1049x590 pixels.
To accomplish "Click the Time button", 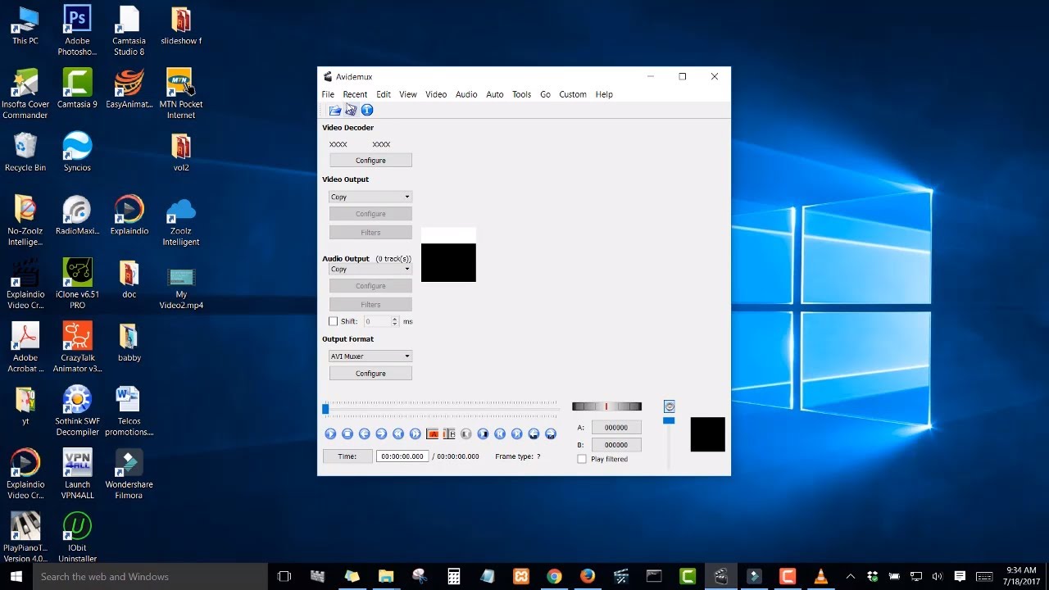I will [347, 456].
